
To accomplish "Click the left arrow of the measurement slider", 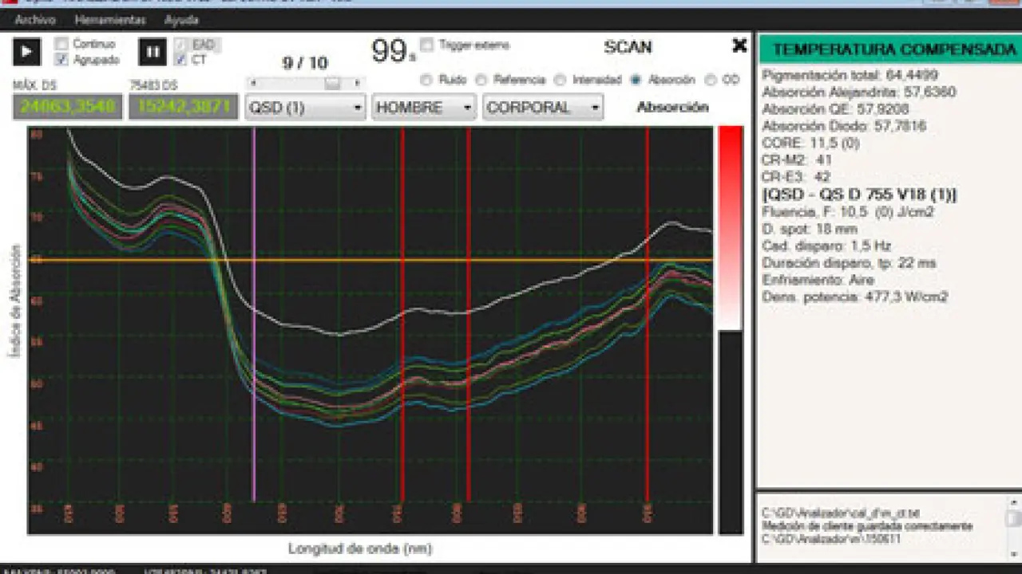I will 253,83.
